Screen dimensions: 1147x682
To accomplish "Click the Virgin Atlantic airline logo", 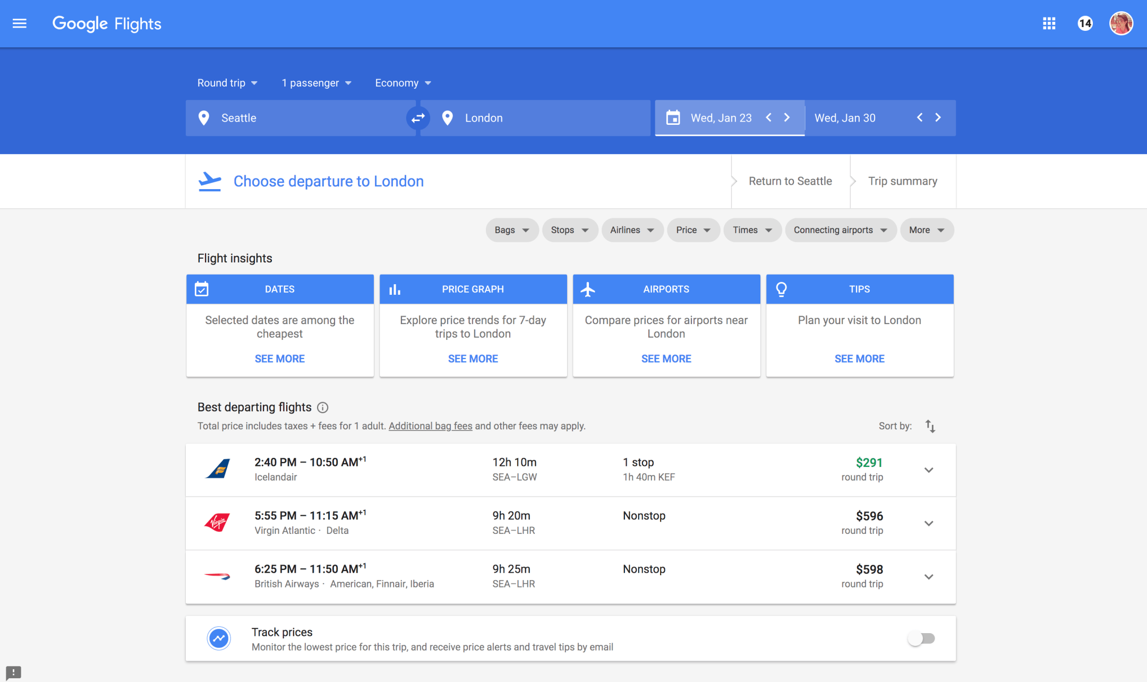I will coord(217,523).
